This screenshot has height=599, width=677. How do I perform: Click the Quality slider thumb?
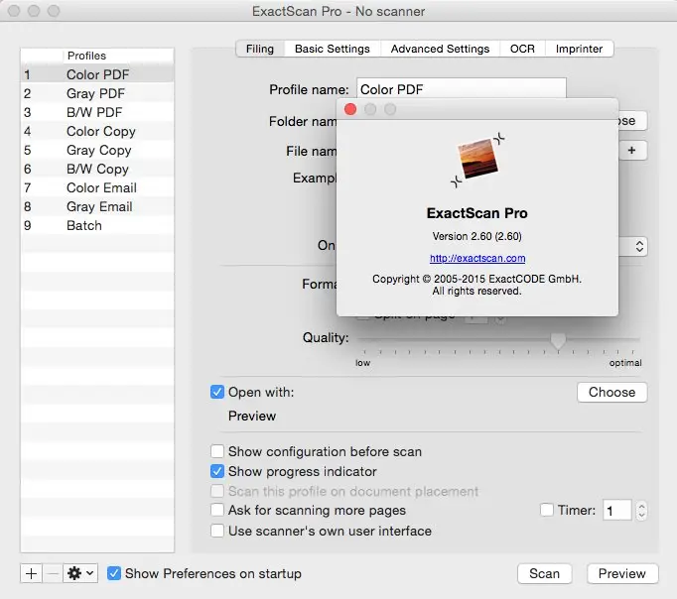click(x=558, y=341)
